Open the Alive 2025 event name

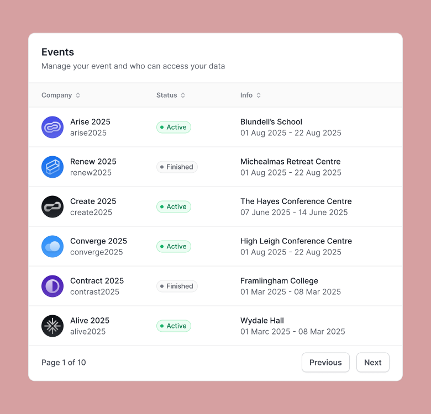[x=90, y=320]
